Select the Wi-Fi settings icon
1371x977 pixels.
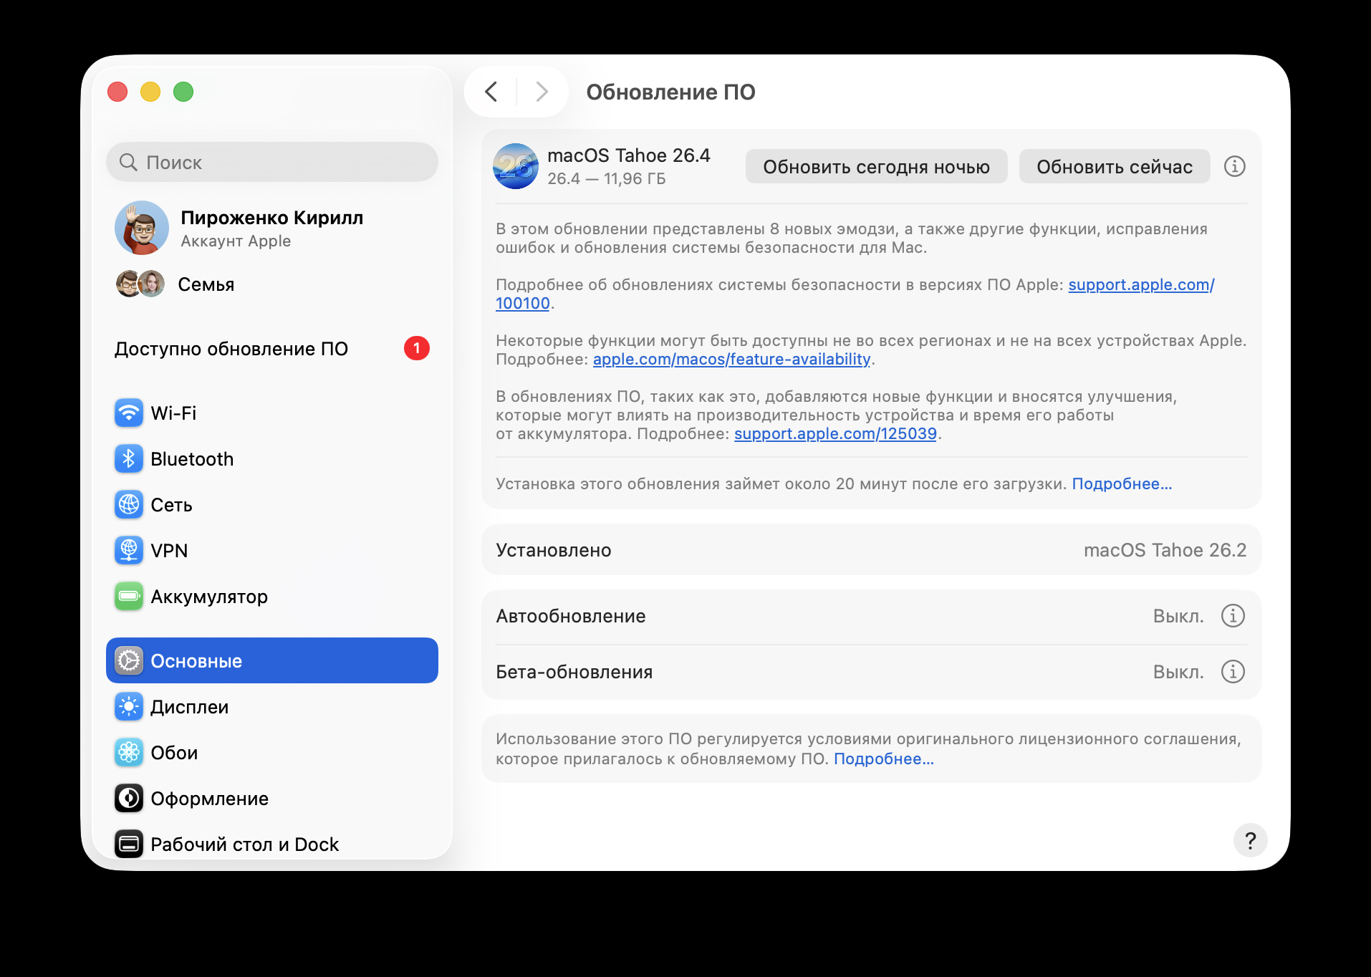point(128,413)
